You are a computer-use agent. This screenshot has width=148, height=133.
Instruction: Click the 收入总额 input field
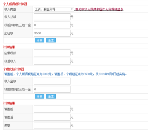click(x=52, y=17)
